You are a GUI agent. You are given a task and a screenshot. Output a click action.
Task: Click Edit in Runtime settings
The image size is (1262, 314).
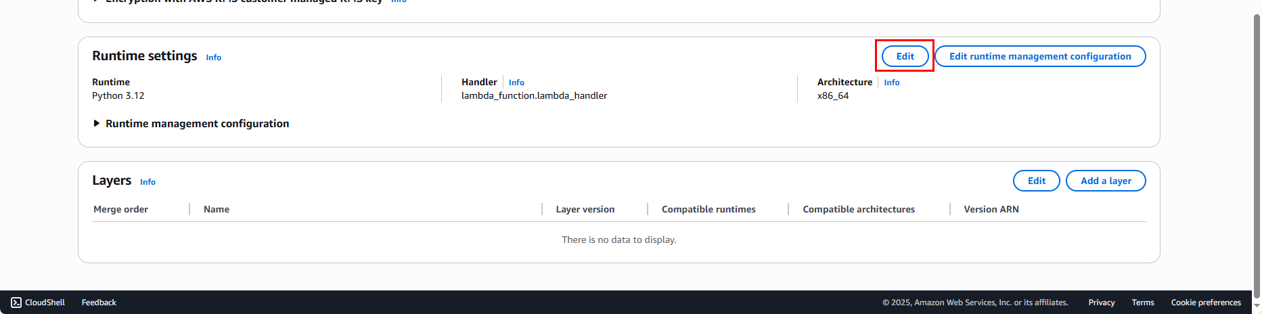905,56
